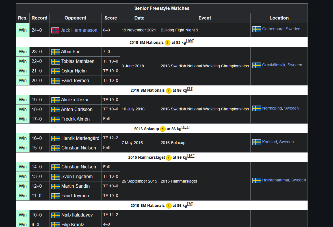This screenshot has height=227, width=333.
Task: Click the Swedish flag beside Örnsköldsvik
Action: (257, 65)
